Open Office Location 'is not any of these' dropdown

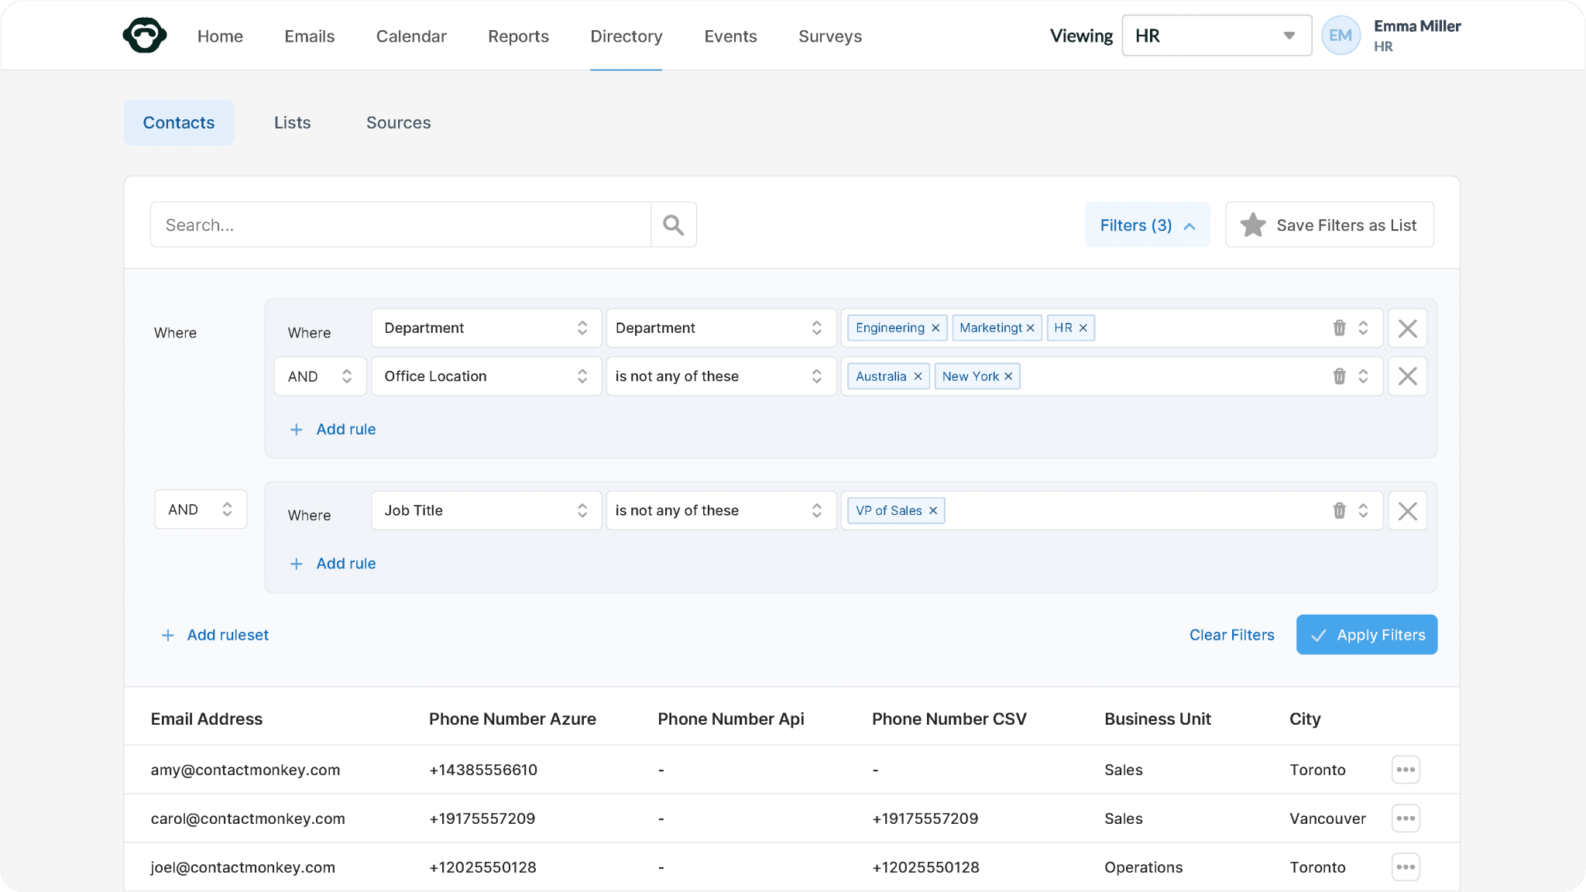point(720,376)
